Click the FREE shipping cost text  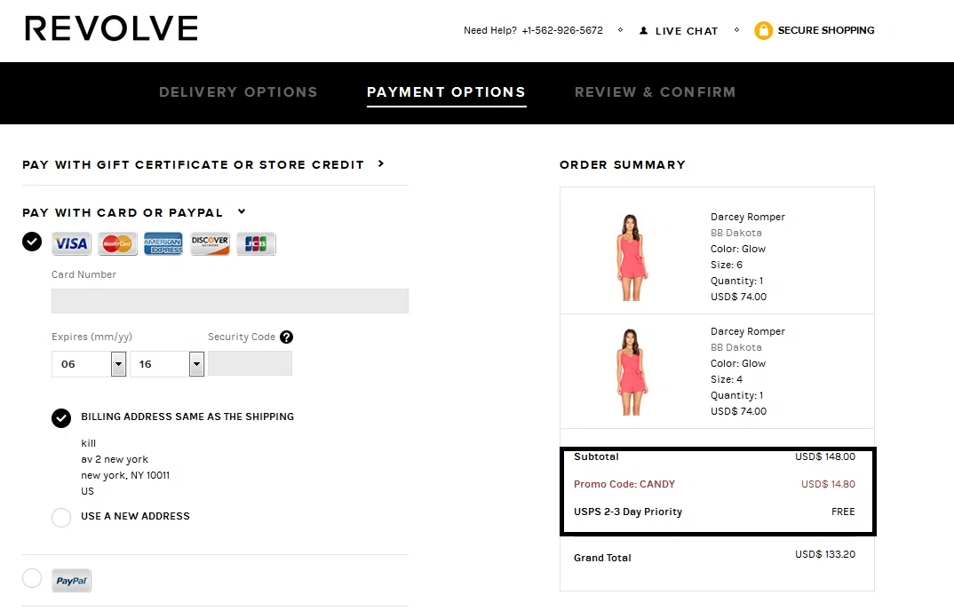coord(843,512)
